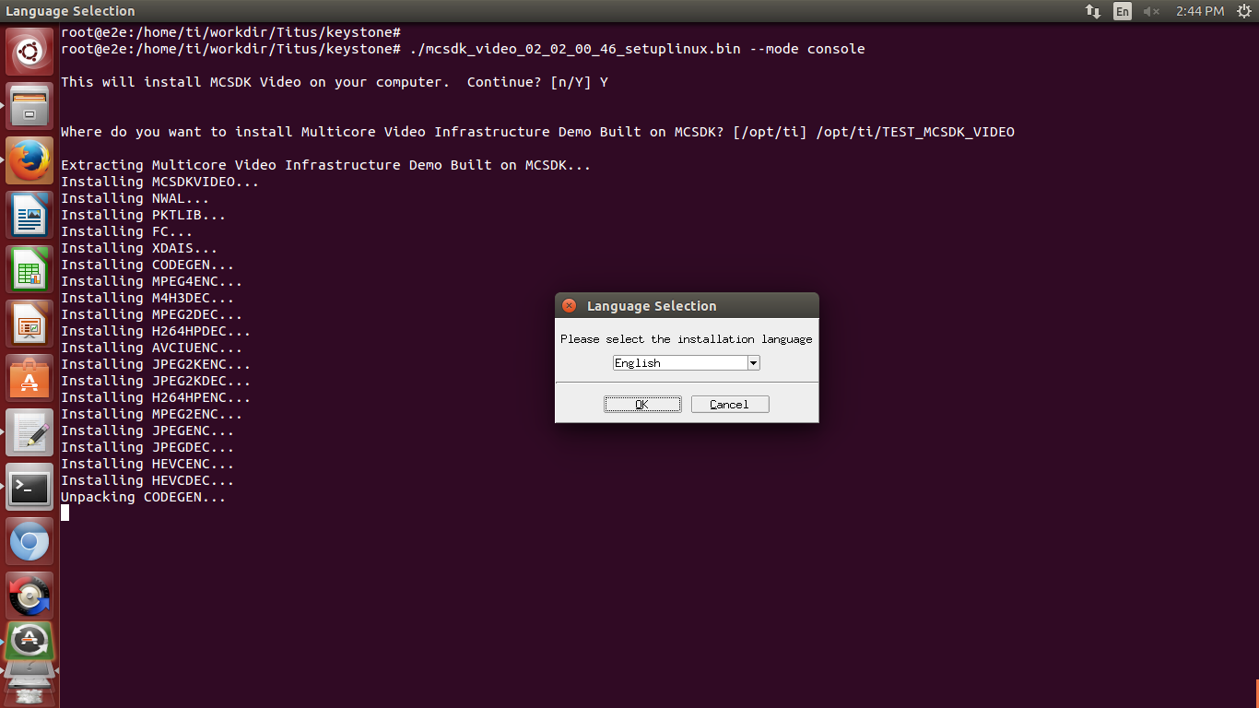This screenshot has height=708, width=1259.
Task: Click the 'Installing JPEGENC...' terminal line
Action: point(147,431)
